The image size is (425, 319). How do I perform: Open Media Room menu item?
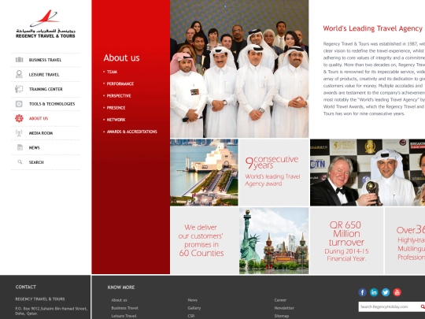point(41,133)
